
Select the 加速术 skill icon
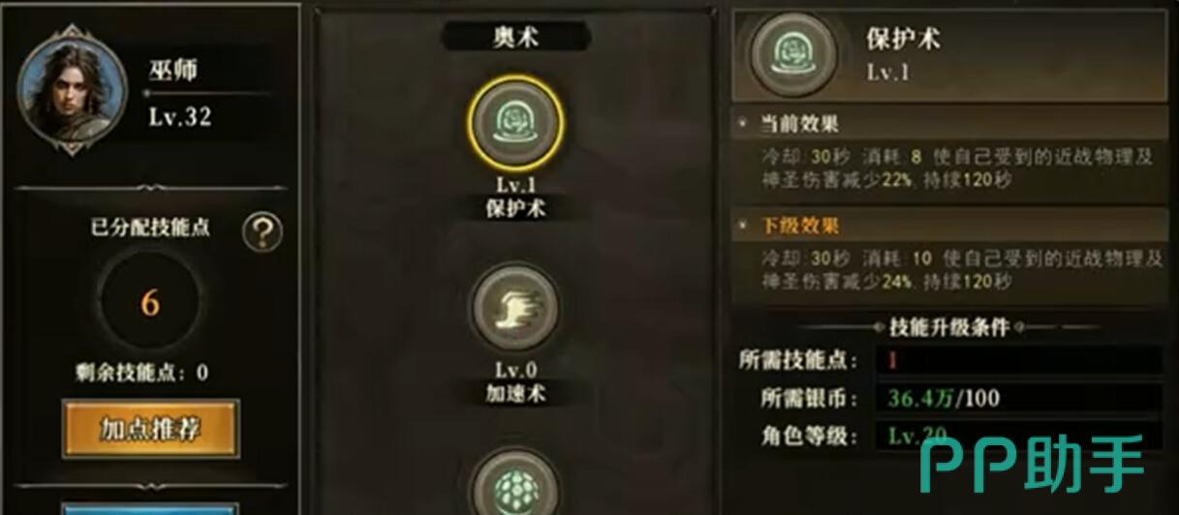click(514, 310)
